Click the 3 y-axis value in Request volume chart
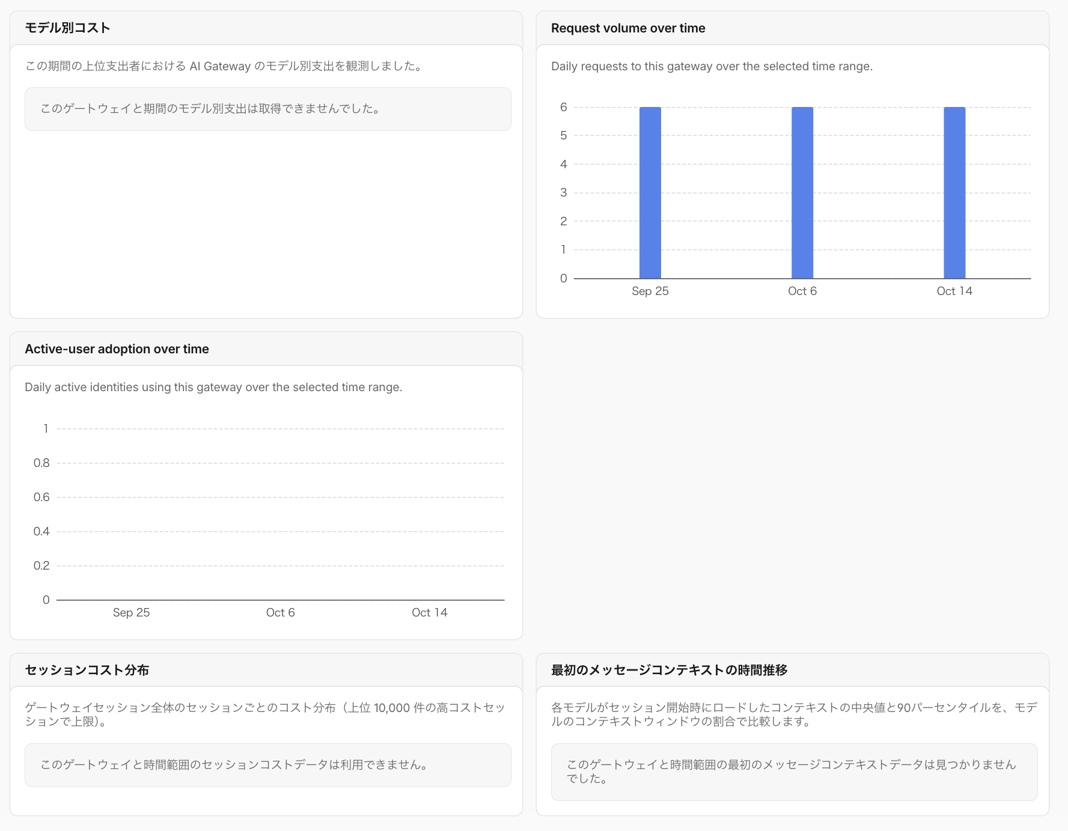Screen dimensions: 1068x831 click(563, 193)
